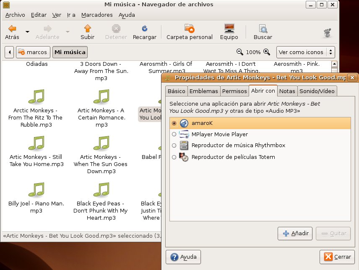This screenshot has height=270, width=359.
Task: Open the Marcadores menu
Action: pos(97,15)
